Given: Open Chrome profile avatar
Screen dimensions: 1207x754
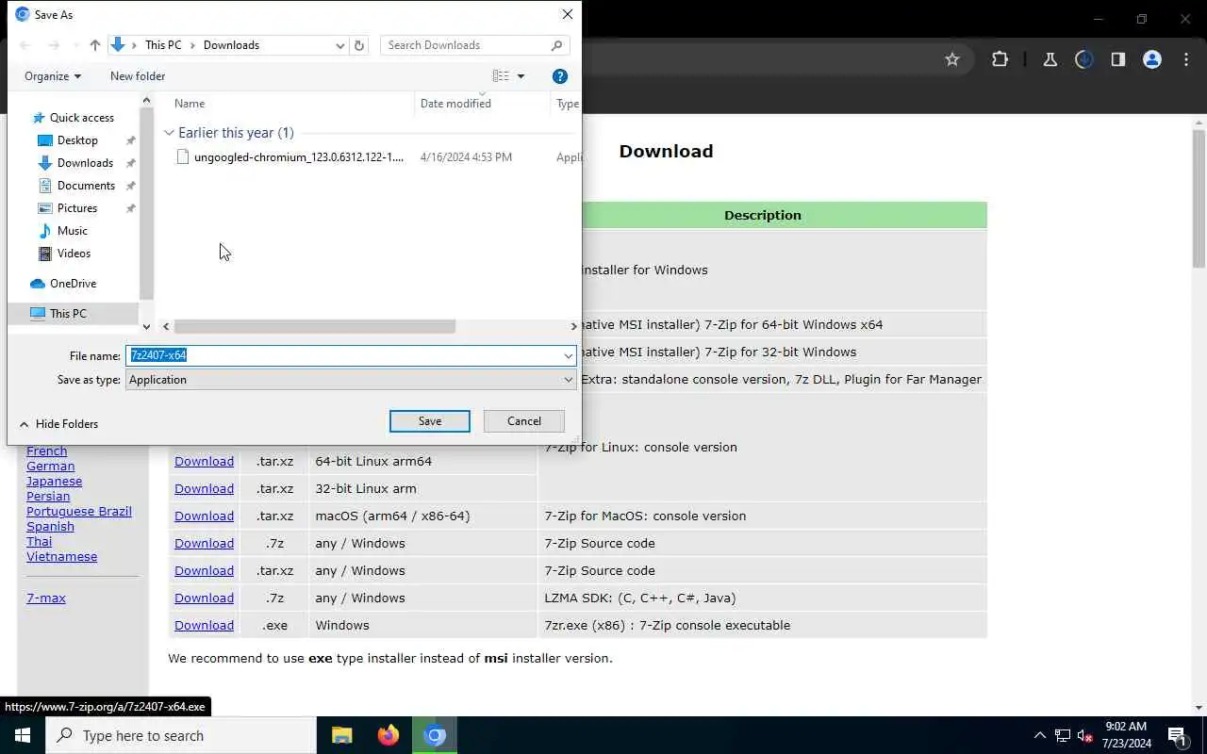Looking at the screenshot, I should [1151, 59].
